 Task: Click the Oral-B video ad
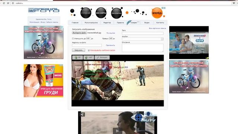189,42
